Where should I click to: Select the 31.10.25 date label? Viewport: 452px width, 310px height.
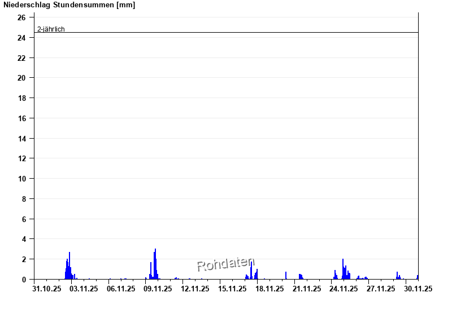47,289
